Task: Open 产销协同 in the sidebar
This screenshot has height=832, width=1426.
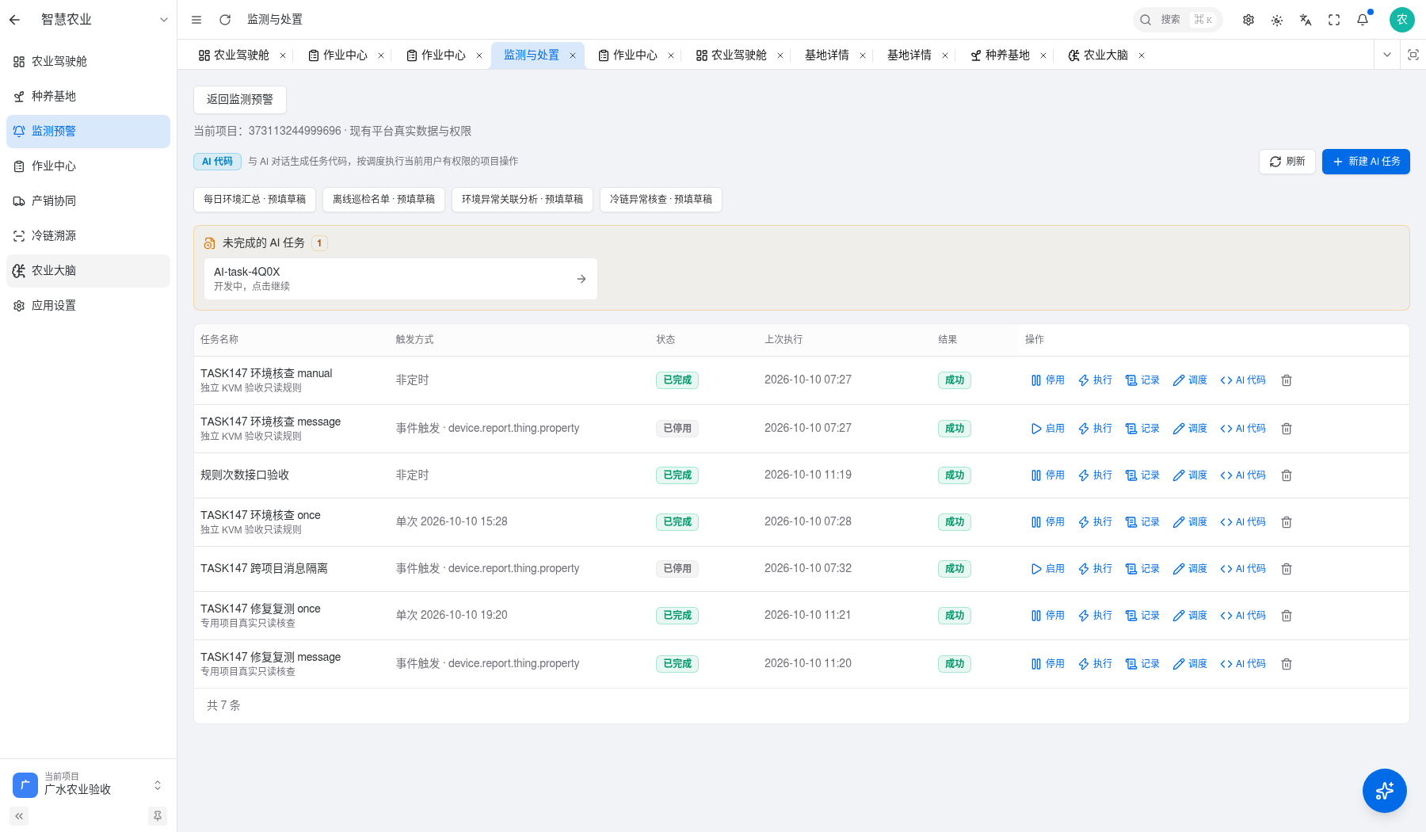Action: (88, 201)
